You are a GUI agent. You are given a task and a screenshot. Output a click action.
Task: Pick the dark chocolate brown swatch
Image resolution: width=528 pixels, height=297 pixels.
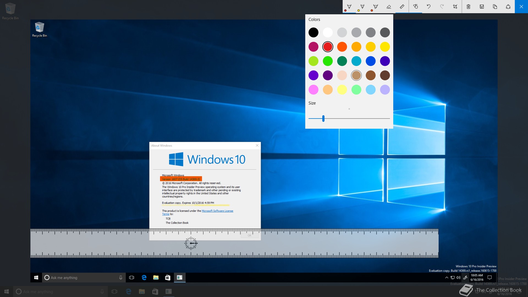click(385, 75)
